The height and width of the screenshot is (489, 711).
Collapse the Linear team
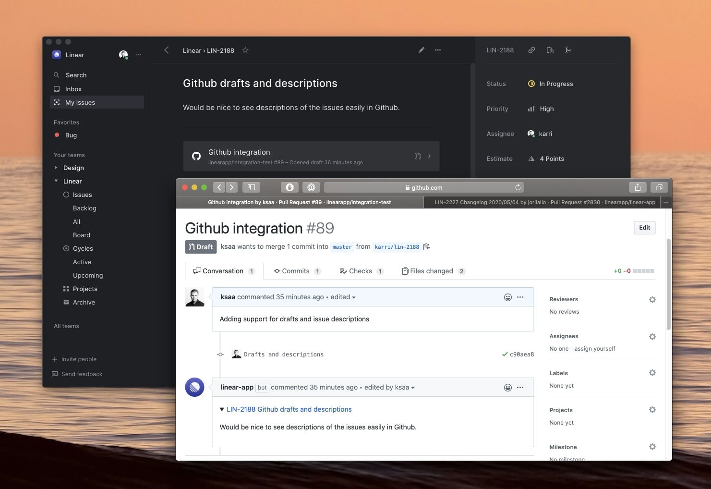[x=56, y=181]
